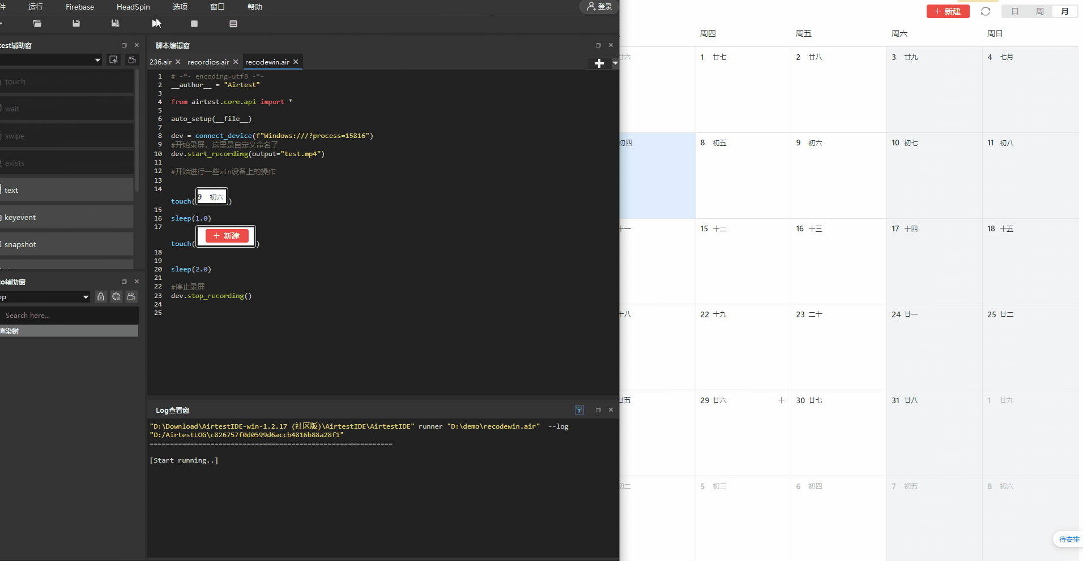Save the script with the floppy disk icon
This screenshot has width=1083, height=561.
[76, 23]
